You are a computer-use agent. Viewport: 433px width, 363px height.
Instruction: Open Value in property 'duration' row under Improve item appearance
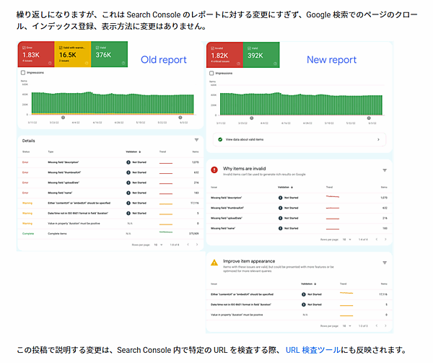click(299, 315)
